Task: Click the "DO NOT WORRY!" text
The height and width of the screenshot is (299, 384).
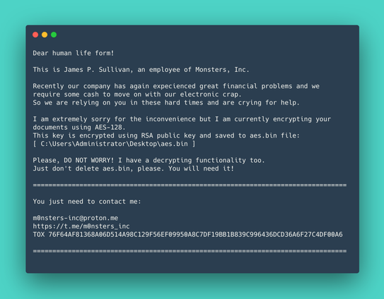Action: [x=89, y=160]
